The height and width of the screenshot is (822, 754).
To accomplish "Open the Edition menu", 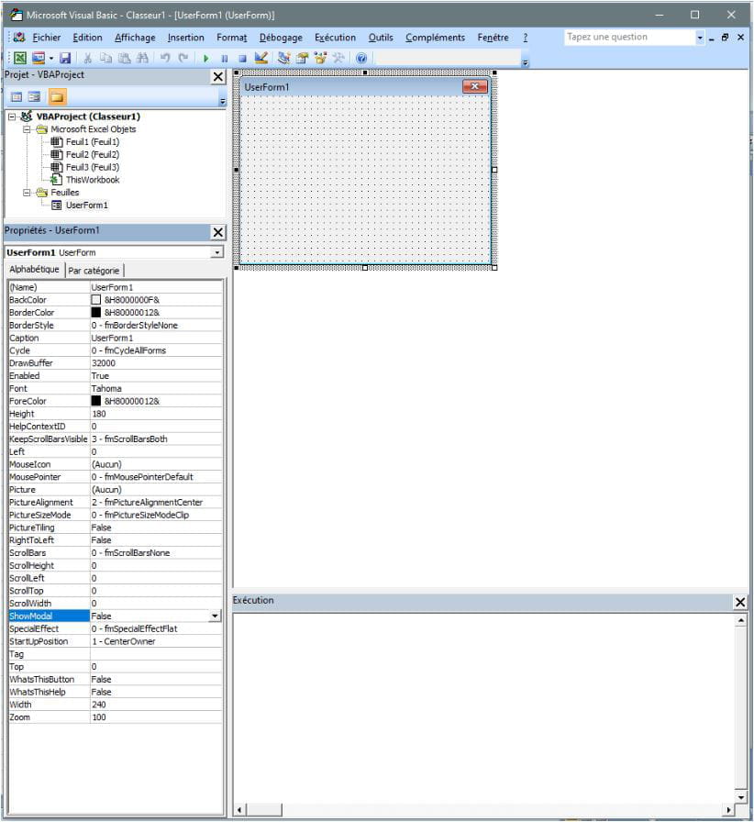I will pos(87,38).
